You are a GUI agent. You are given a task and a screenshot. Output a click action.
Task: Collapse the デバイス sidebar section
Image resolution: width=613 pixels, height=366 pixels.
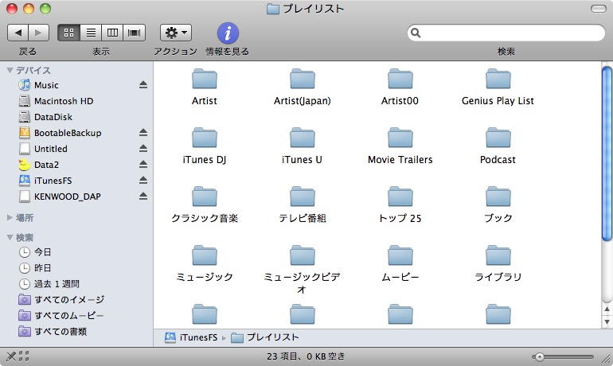pyautogui.click(x=10, y=70)
